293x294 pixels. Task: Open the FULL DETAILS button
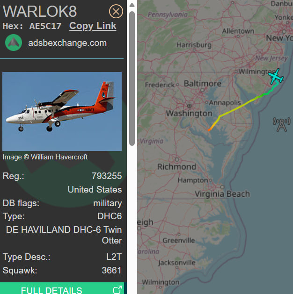(x=62, y=288)
